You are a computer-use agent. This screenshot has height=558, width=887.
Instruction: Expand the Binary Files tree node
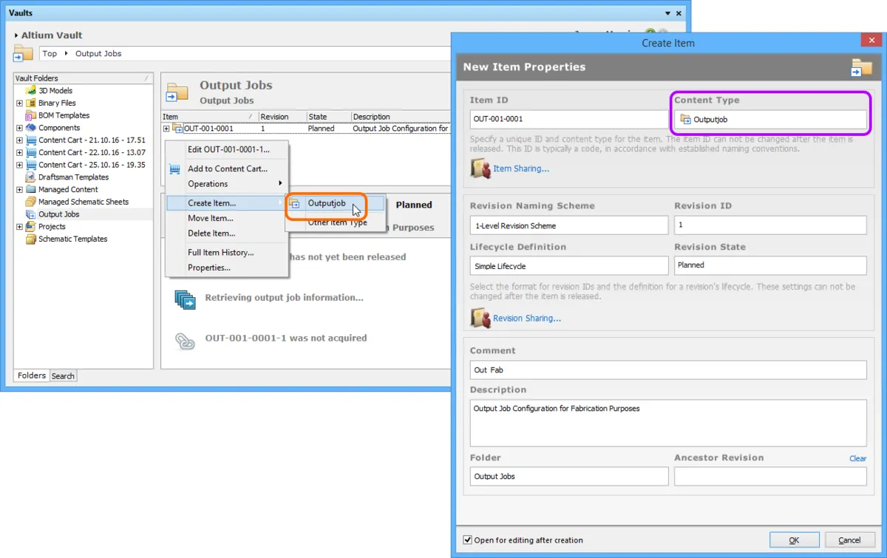click(x=19, y=103)
